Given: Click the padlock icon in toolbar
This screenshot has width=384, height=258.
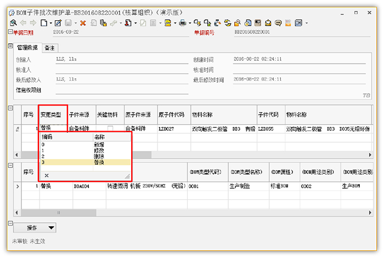Looking at the screenshot, I should [x=238, y=23].
